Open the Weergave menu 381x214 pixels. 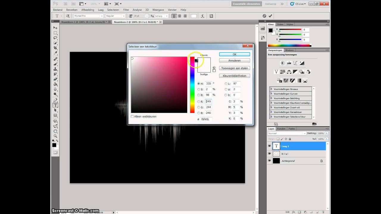158,10
